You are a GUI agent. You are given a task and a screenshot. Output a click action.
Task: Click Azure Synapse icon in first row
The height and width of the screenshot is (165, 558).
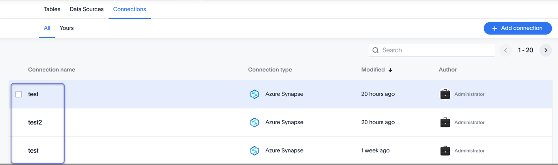255,94
